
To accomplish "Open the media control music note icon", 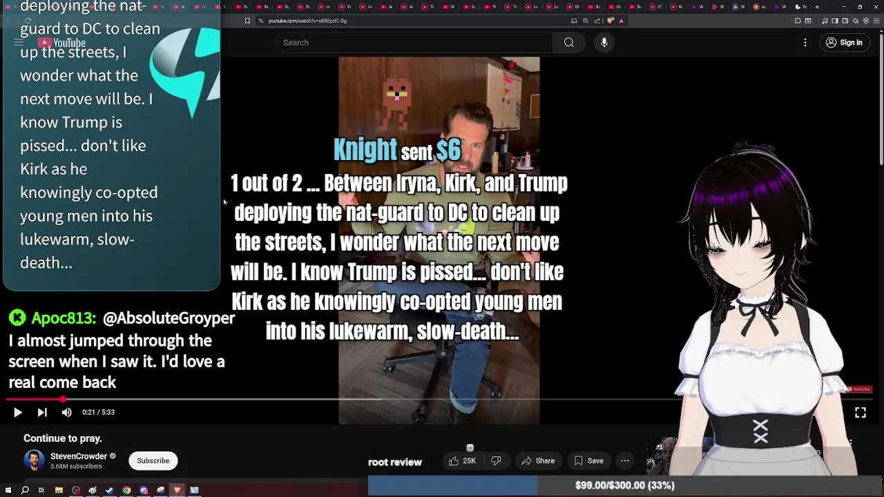I will click(824, 21).
